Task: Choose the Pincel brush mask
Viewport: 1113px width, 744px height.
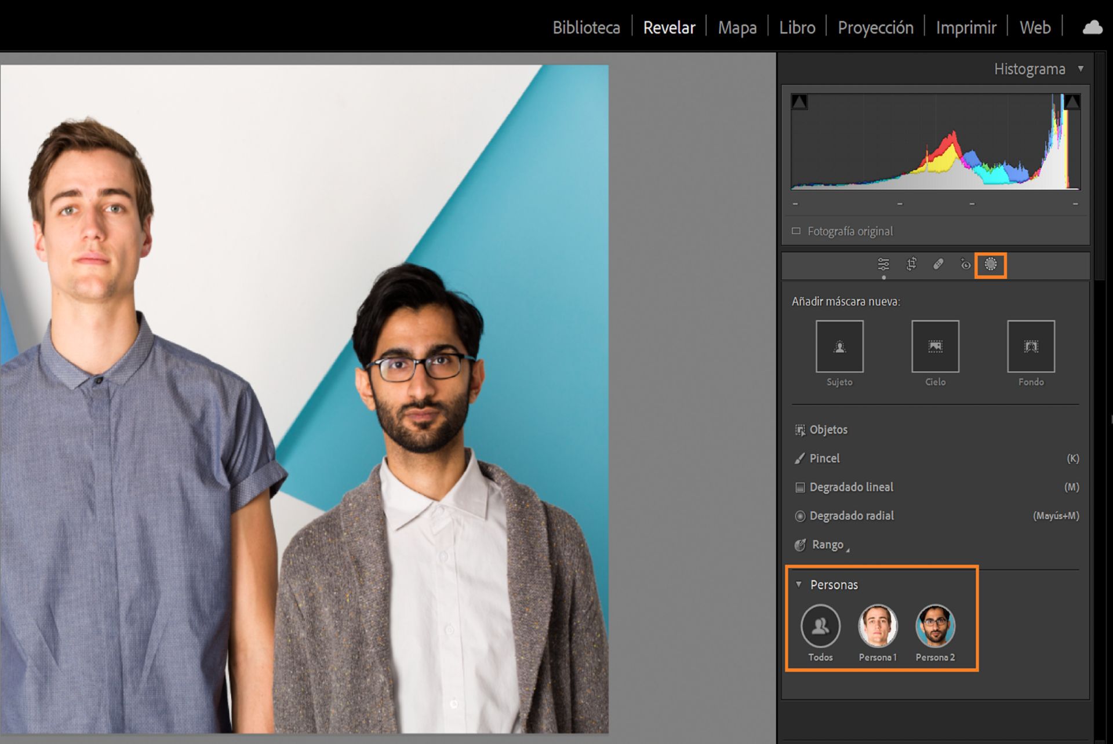Action: click(x=824, y=458)
